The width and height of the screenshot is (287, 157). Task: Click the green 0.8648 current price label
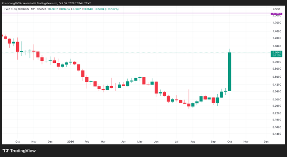pyautogui.click(x=276, y=54)
